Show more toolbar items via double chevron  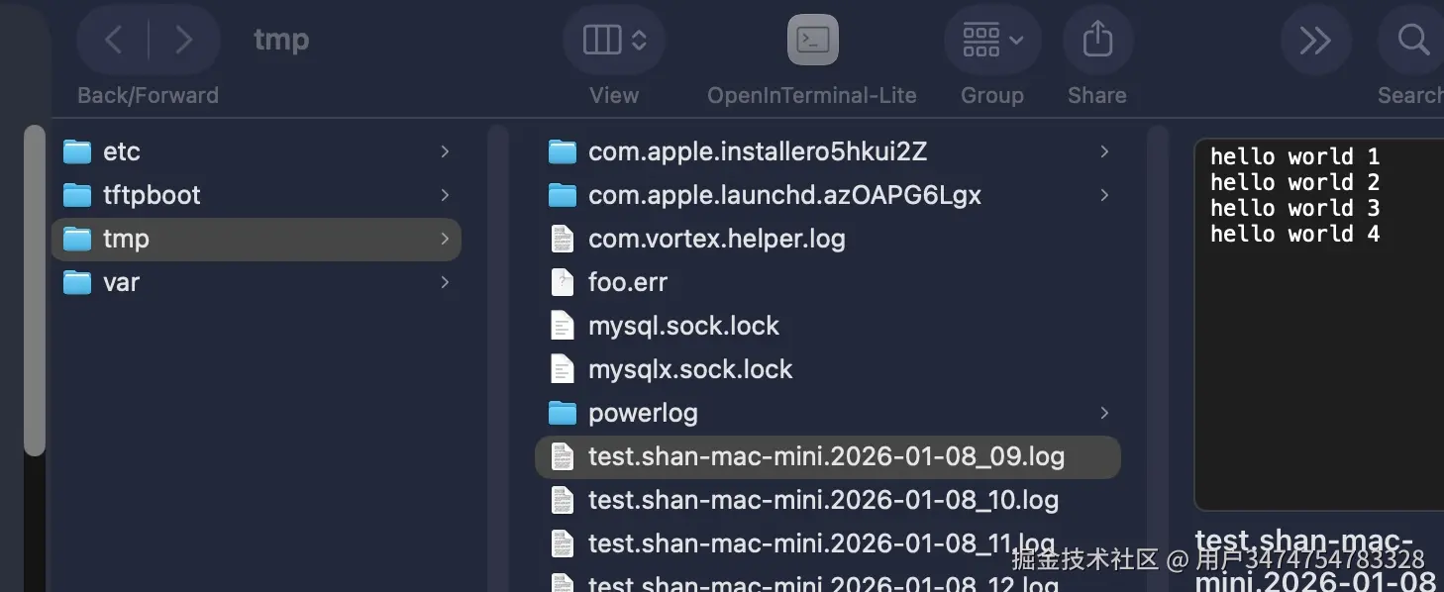(x=1315, y=41)
